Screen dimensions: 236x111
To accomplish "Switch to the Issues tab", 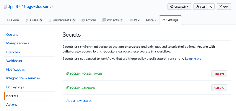I will point(34,20).
